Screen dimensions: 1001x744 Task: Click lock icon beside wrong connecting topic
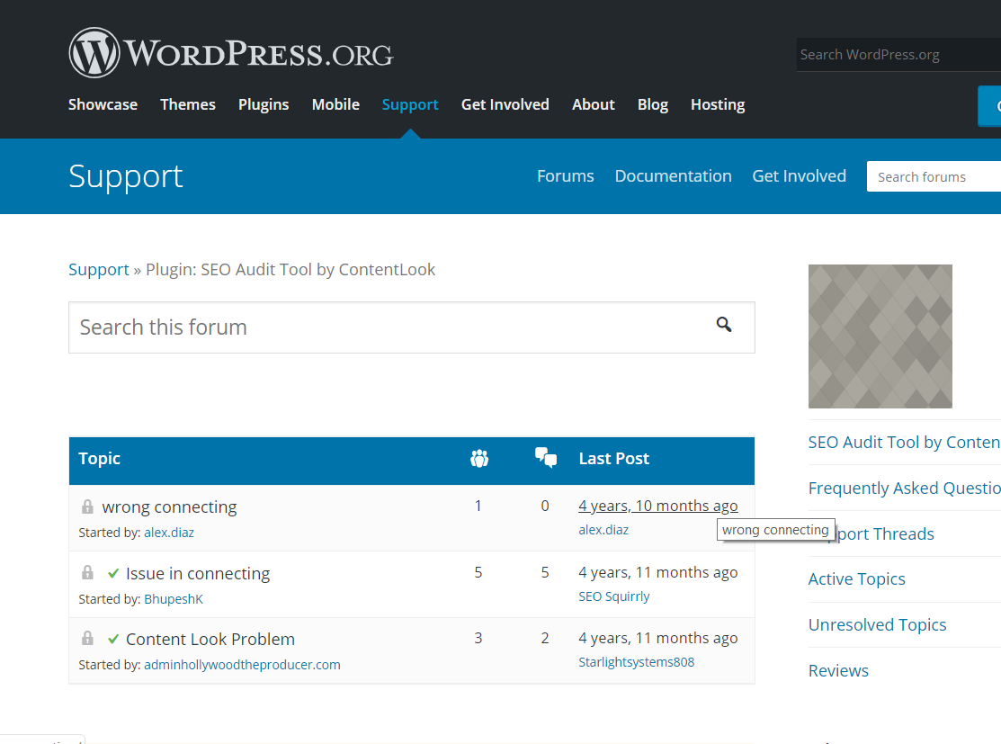tap(87, 506)
